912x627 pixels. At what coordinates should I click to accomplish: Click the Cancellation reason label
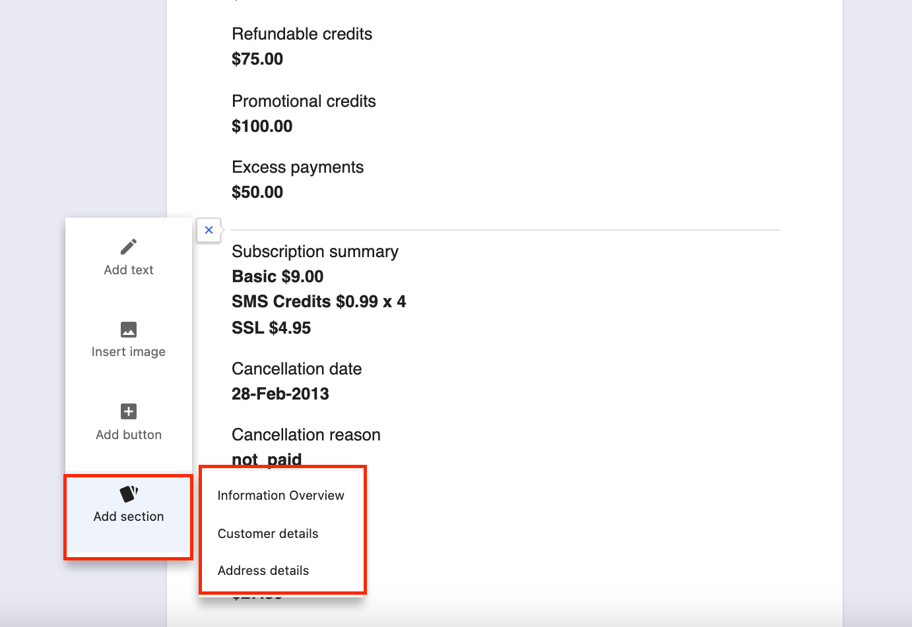306,435
